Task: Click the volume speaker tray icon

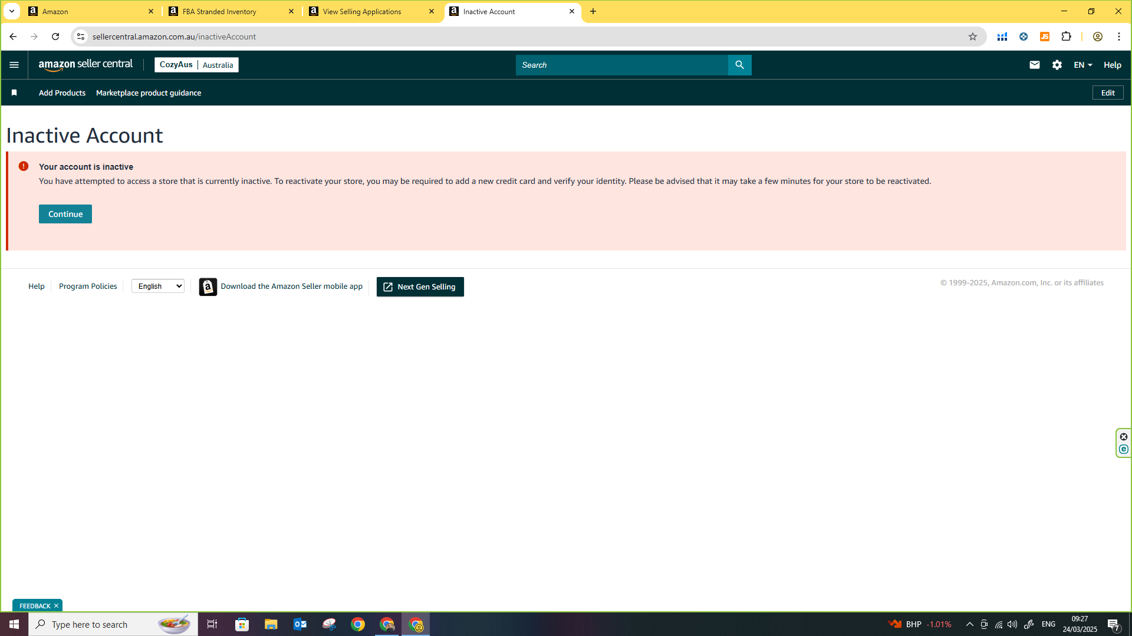Action: 1012,624
